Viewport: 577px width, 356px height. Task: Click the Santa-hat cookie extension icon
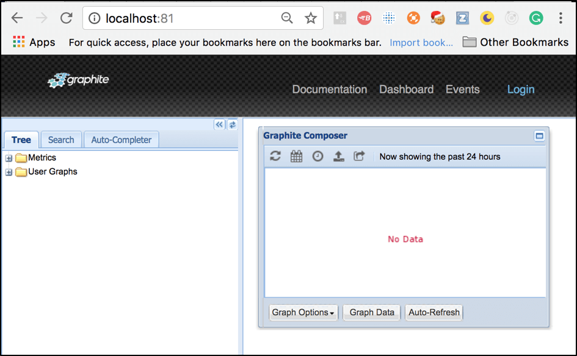pos(438,18)
